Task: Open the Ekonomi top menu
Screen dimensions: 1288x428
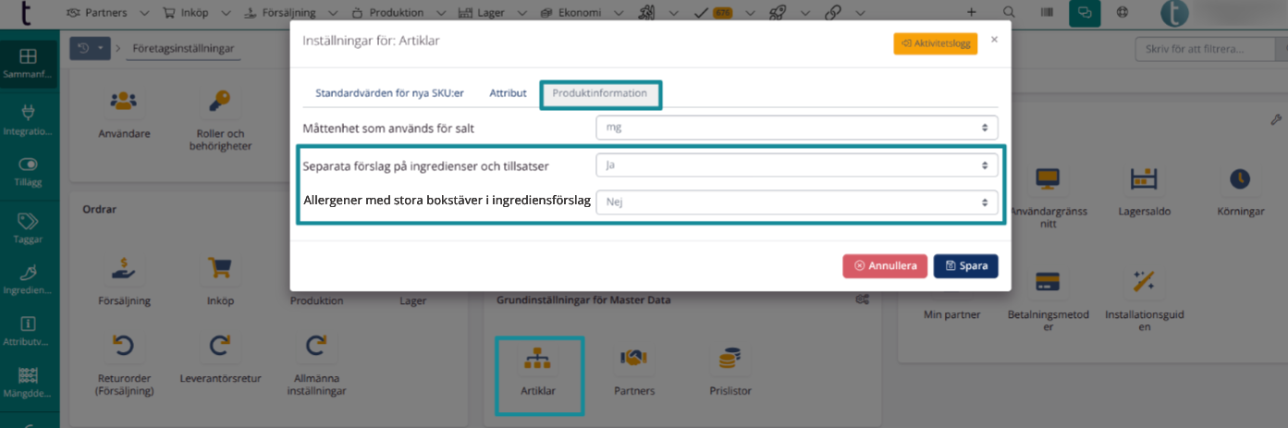Action: (x=582, y=13)
